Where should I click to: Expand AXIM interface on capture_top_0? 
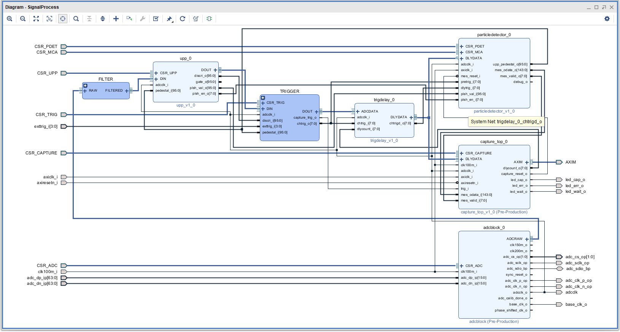coord(527,162)
